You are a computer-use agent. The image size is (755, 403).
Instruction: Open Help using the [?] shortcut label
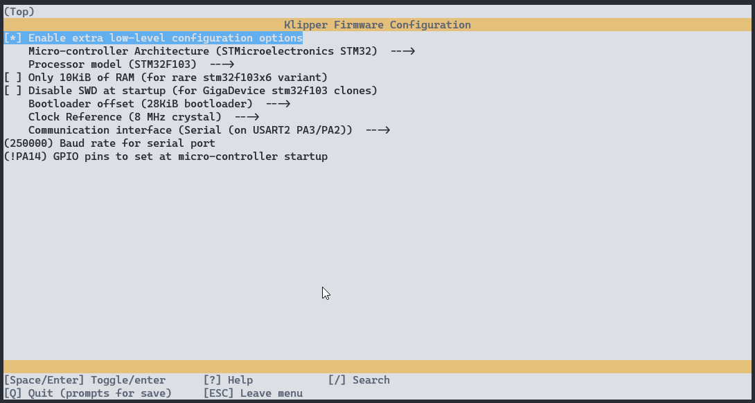click(x=229, y=379)
